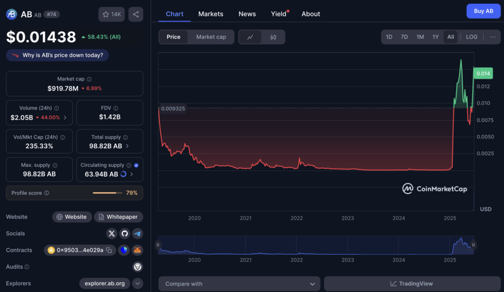Click circulating supply progress ring icon
The image size is (504, 292).
(x=124, y=174)
